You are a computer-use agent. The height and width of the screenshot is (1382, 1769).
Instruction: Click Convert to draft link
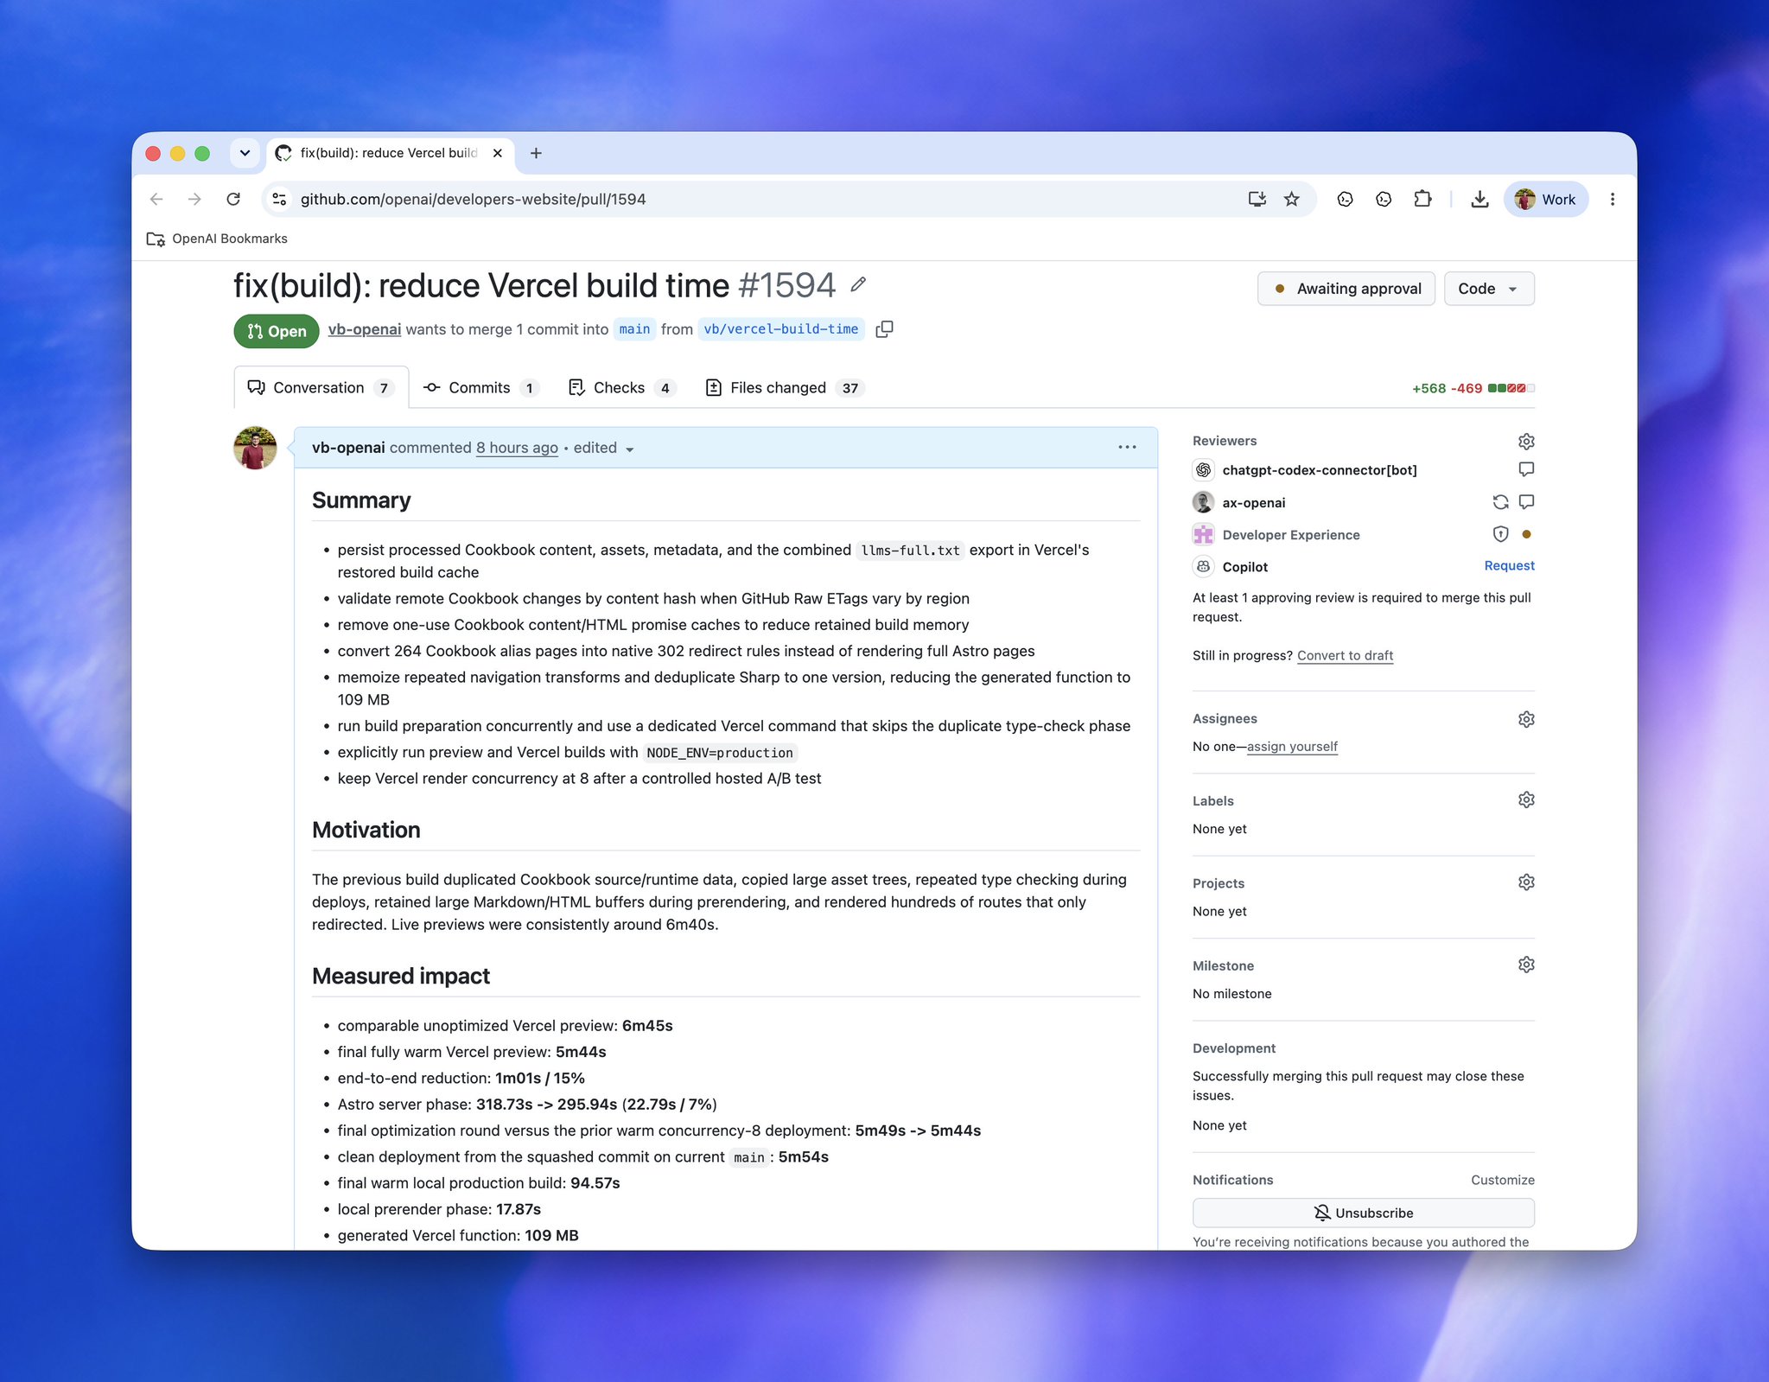[x=1345, y=655]
